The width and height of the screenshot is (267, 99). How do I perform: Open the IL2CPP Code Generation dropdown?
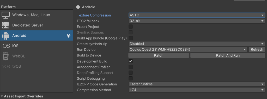[197, 84]
